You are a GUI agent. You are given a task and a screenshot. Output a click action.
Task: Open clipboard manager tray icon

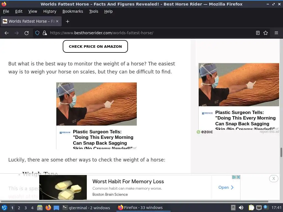pyautogui.click(x=251, y=208)
